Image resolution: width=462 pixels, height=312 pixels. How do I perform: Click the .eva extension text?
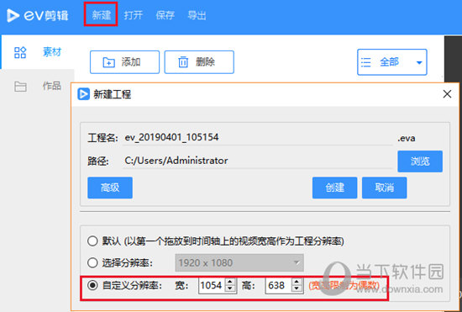point(407,138)
